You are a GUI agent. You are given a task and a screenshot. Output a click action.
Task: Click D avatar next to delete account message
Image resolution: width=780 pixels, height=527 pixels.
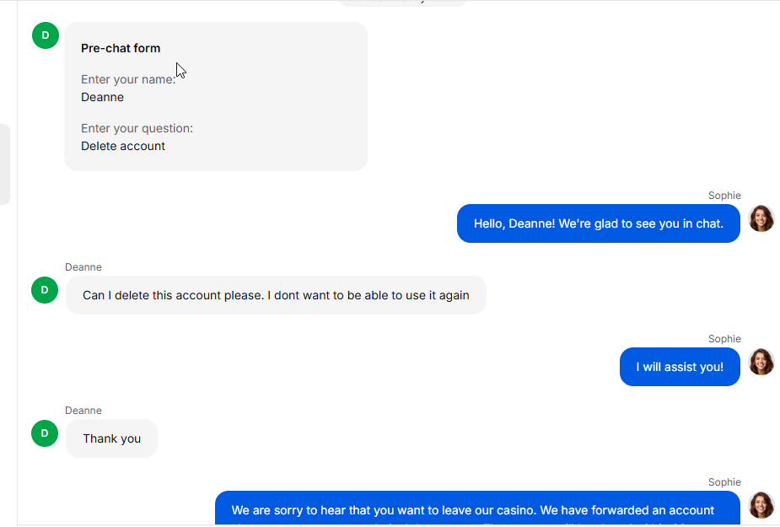(45, 290)
